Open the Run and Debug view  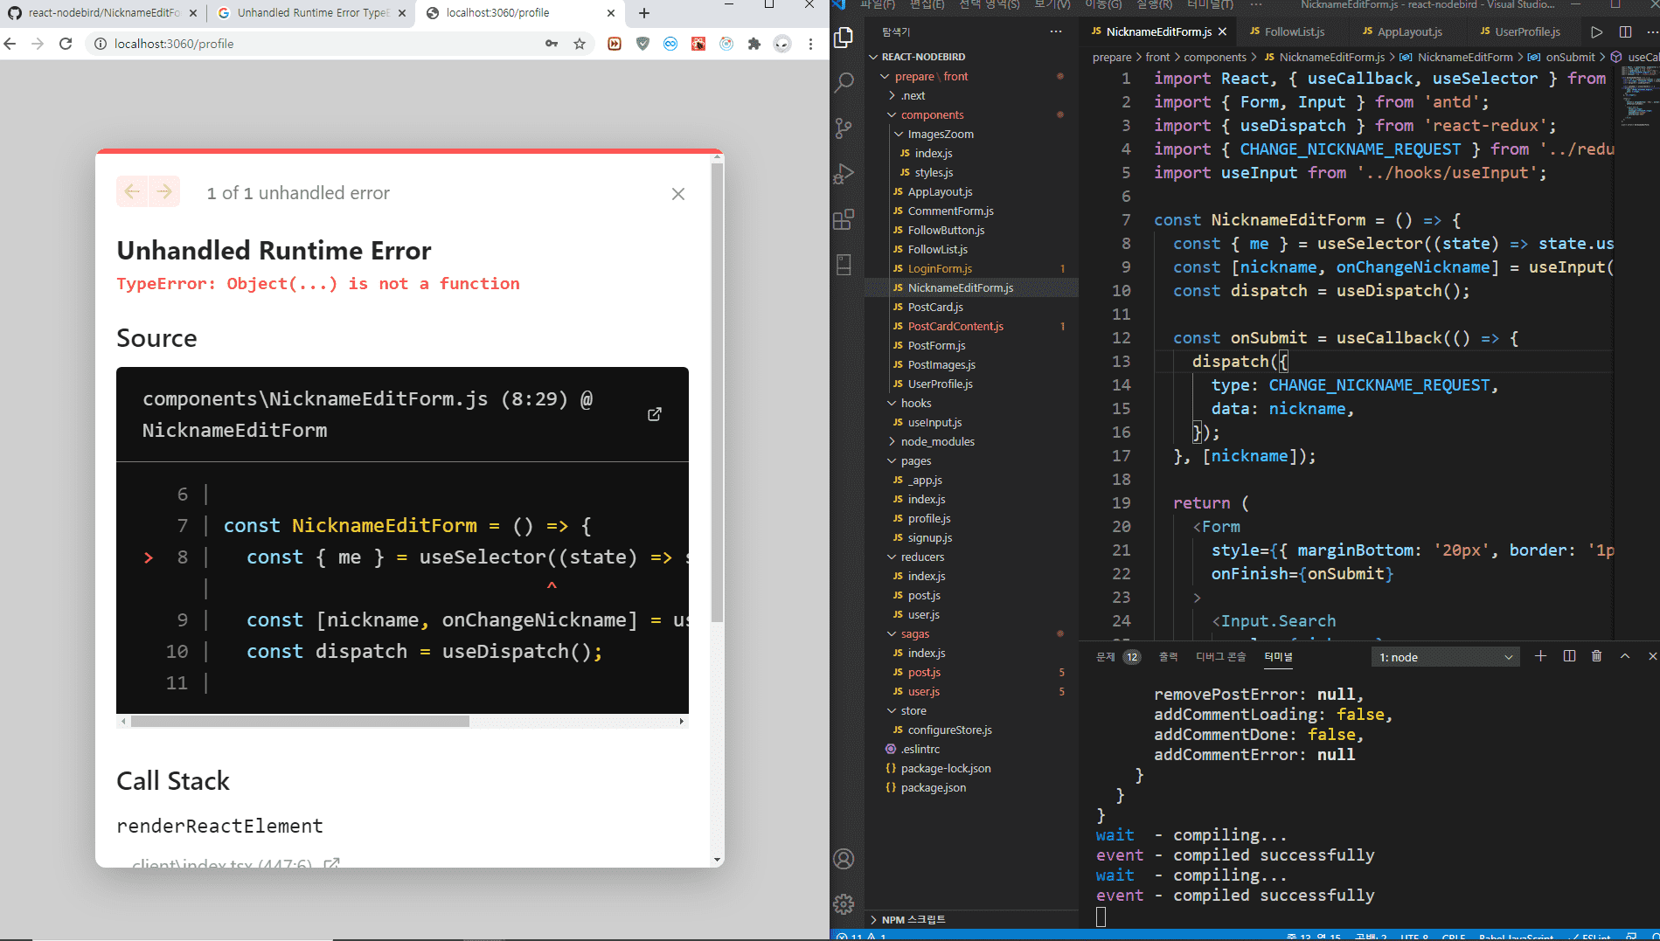click(844, 174)
